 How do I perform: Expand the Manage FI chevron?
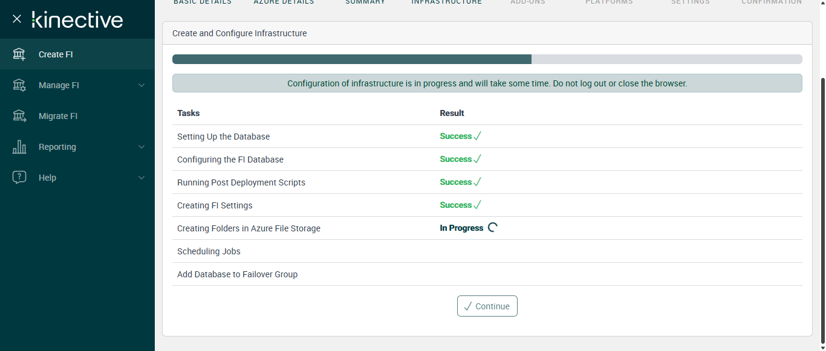point(141,85)
